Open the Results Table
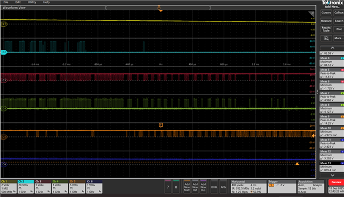The image size is (344, 197). pos(326,29)
